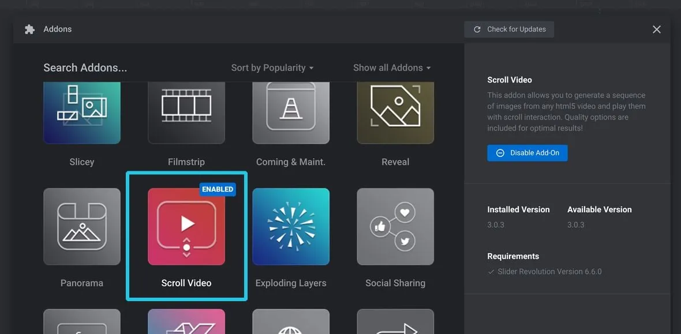Choose the Panorama addon icon
The image size is (681, 334).
(x=82, y=227)
